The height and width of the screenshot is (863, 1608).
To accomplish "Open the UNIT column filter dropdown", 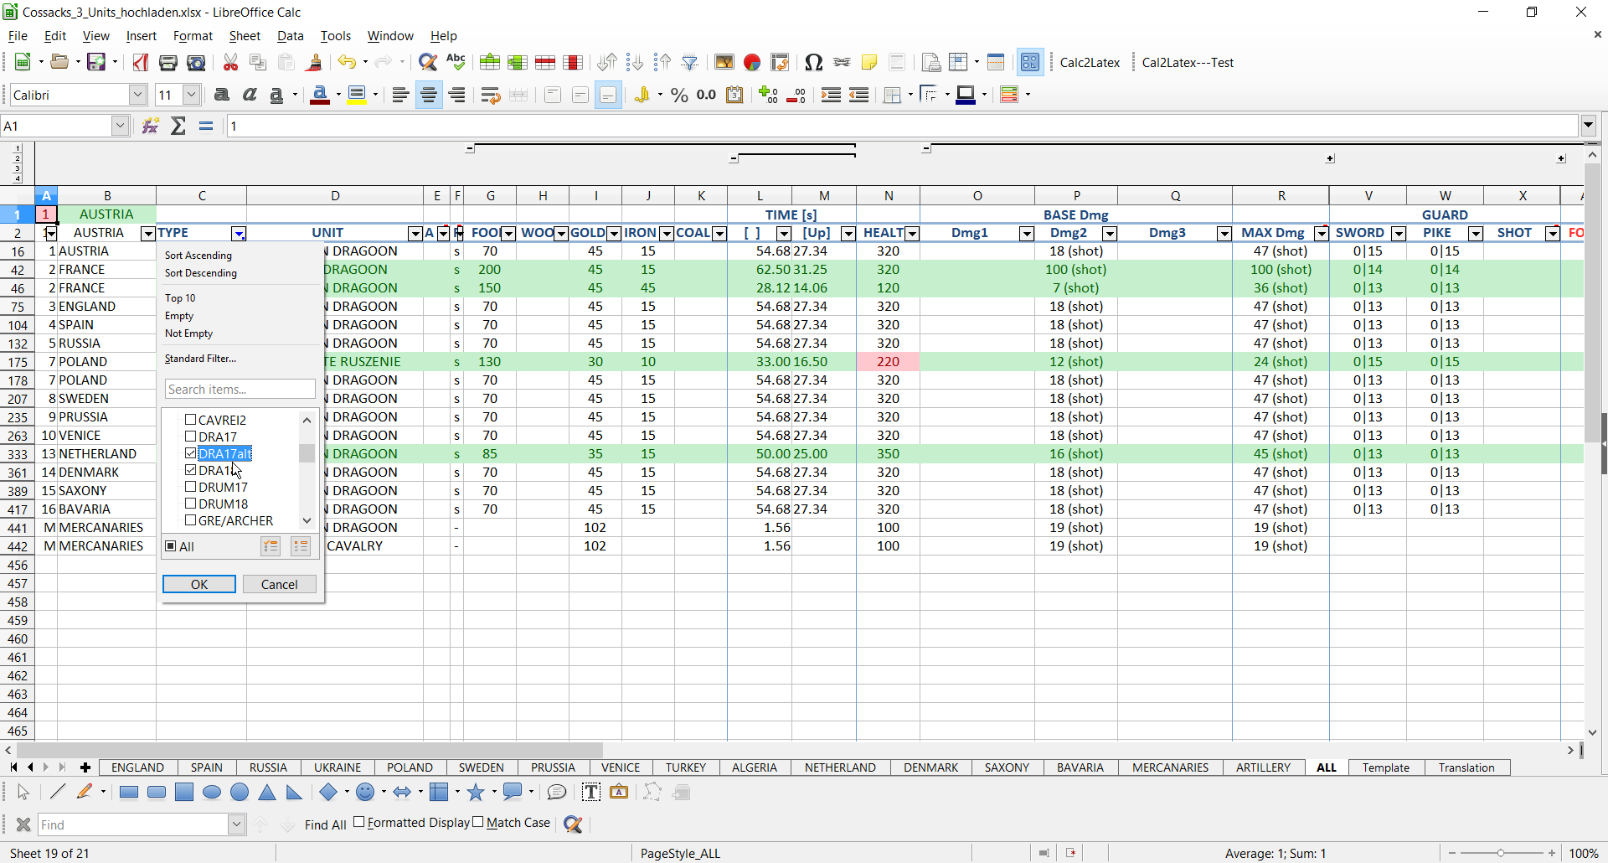I will tap(415, 234).
